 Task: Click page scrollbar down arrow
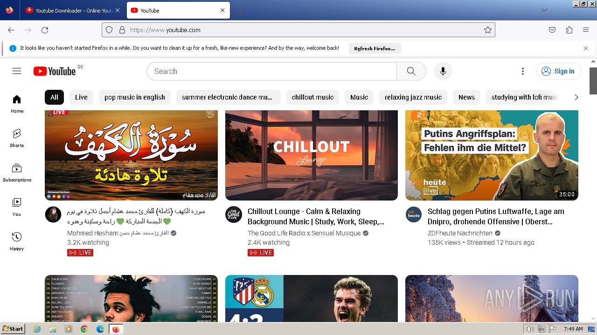pyautogui.click(x=593, y=319)
